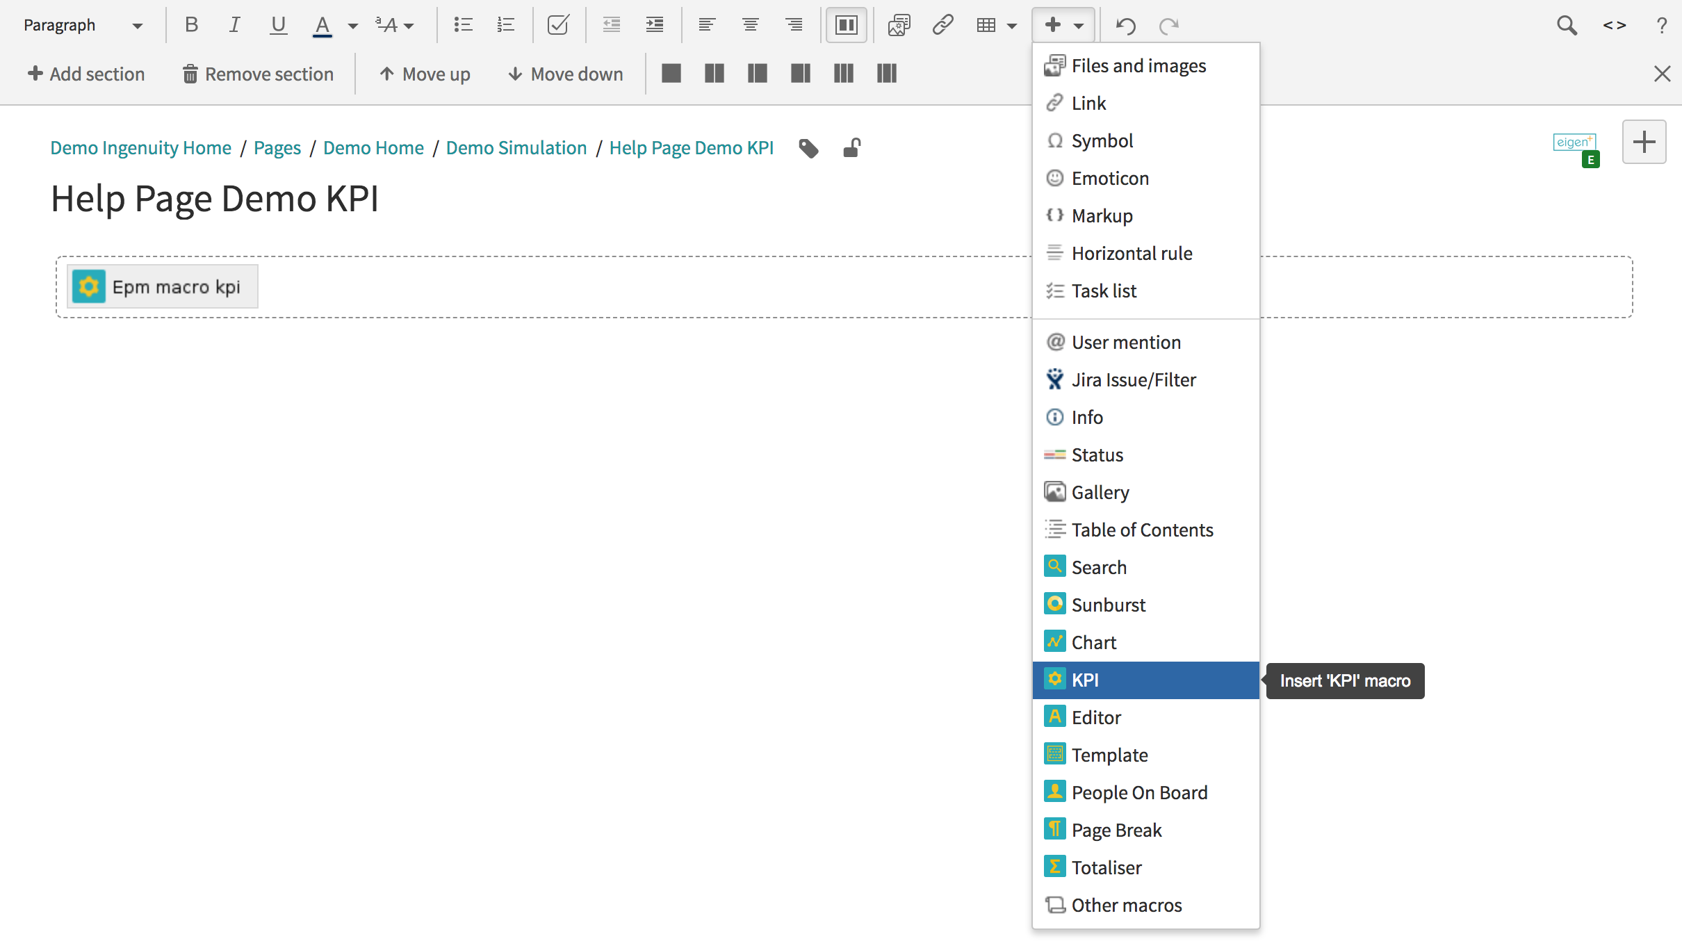The width and height of the screenshot is (1682, 941).
Task: Open the Demo Simulation breadcrumb link
Action: pos(516,148)
